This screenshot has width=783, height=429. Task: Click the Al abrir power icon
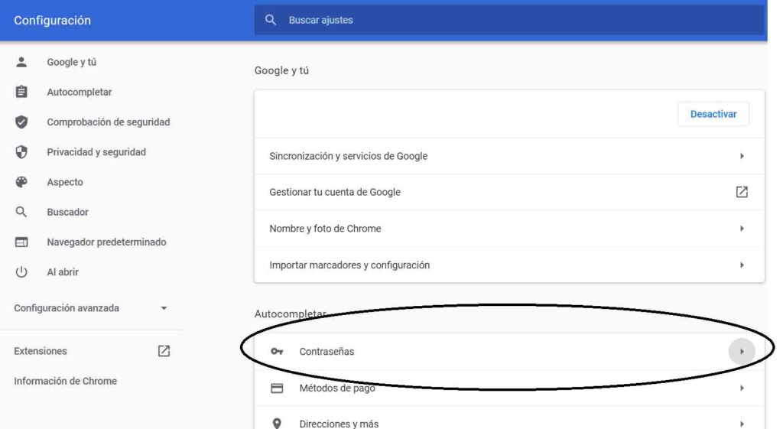(21, 271)
